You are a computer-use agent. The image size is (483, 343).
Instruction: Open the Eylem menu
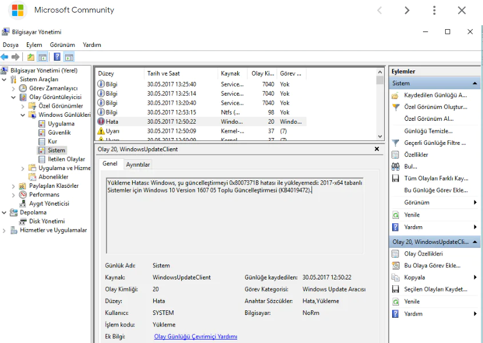pos(34,45)
